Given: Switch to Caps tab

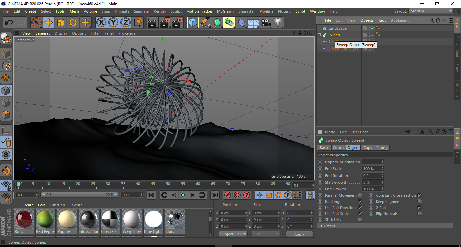Looking at the screenshot, I should pyautogui.click(x=368, y=148).
